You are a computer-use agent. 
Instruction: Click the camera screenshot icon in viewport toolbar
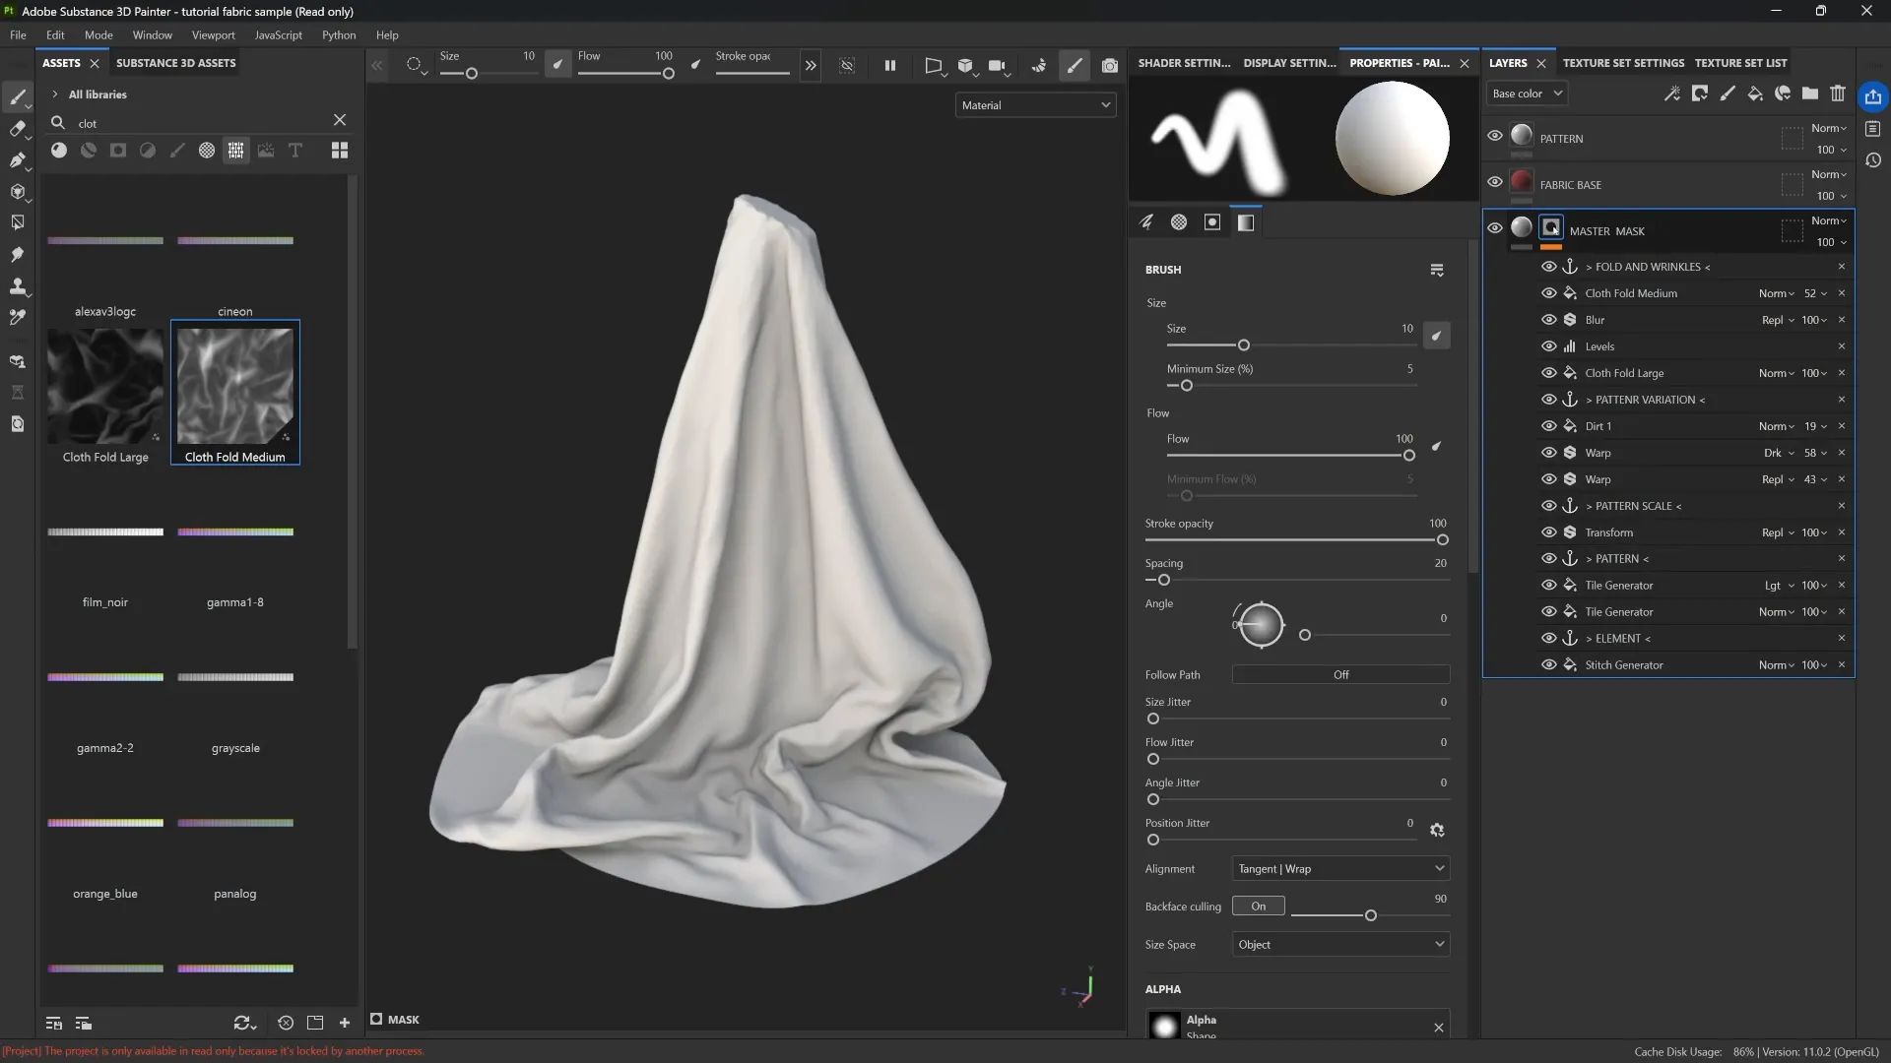pyautogui.click(x=1110, y=66)
